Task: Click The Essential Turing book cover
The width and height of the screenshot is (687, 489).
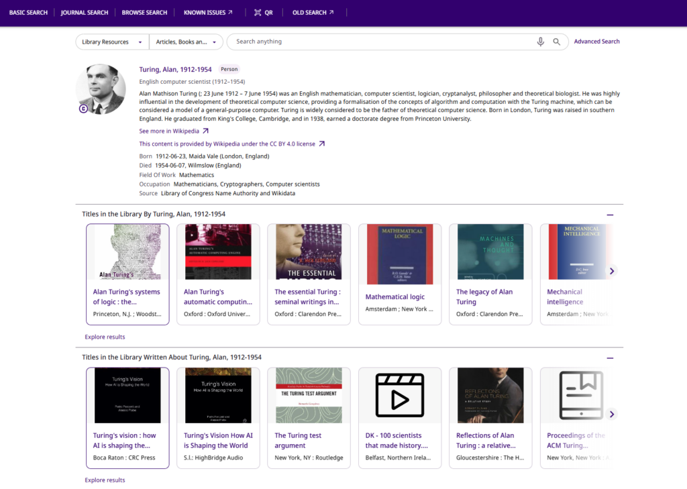Action: 309,252
